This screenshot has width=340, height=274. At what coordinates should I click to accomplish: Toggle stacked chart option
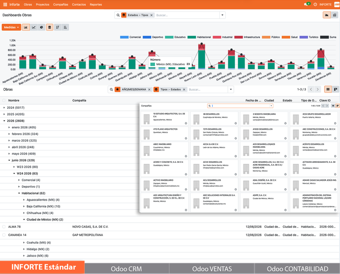tap(50, 27)
